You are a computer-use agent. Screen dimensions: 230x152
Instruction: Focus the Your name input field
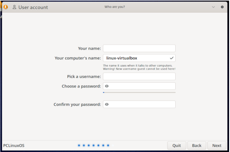(x=139, y=48)
